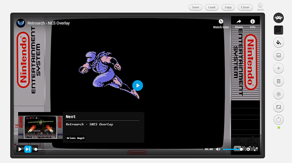Open the brightness sun settings button
The image size is (292, 163).
278,94
